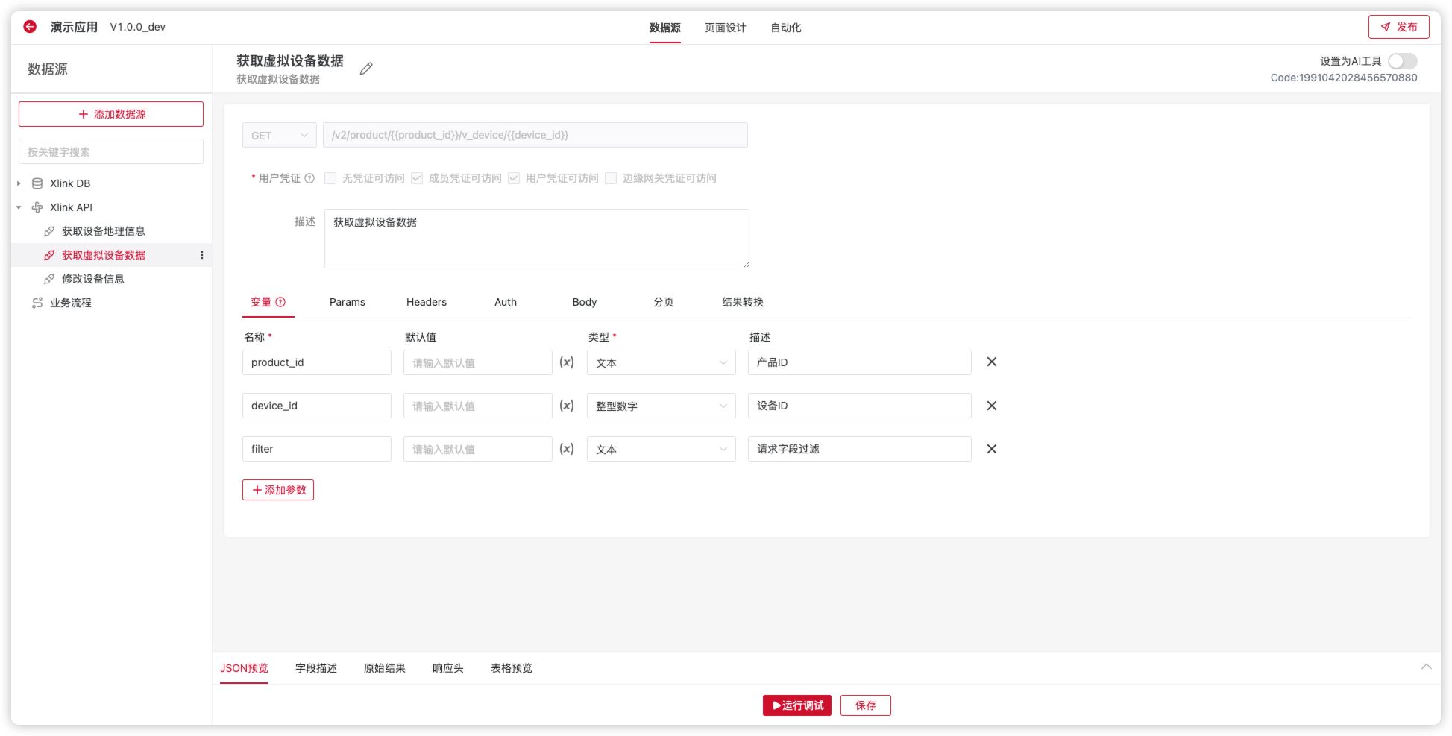1452x736 pixels.
Task: Click the 按关键字搜索 search field
Action: [x=110, y=151]
